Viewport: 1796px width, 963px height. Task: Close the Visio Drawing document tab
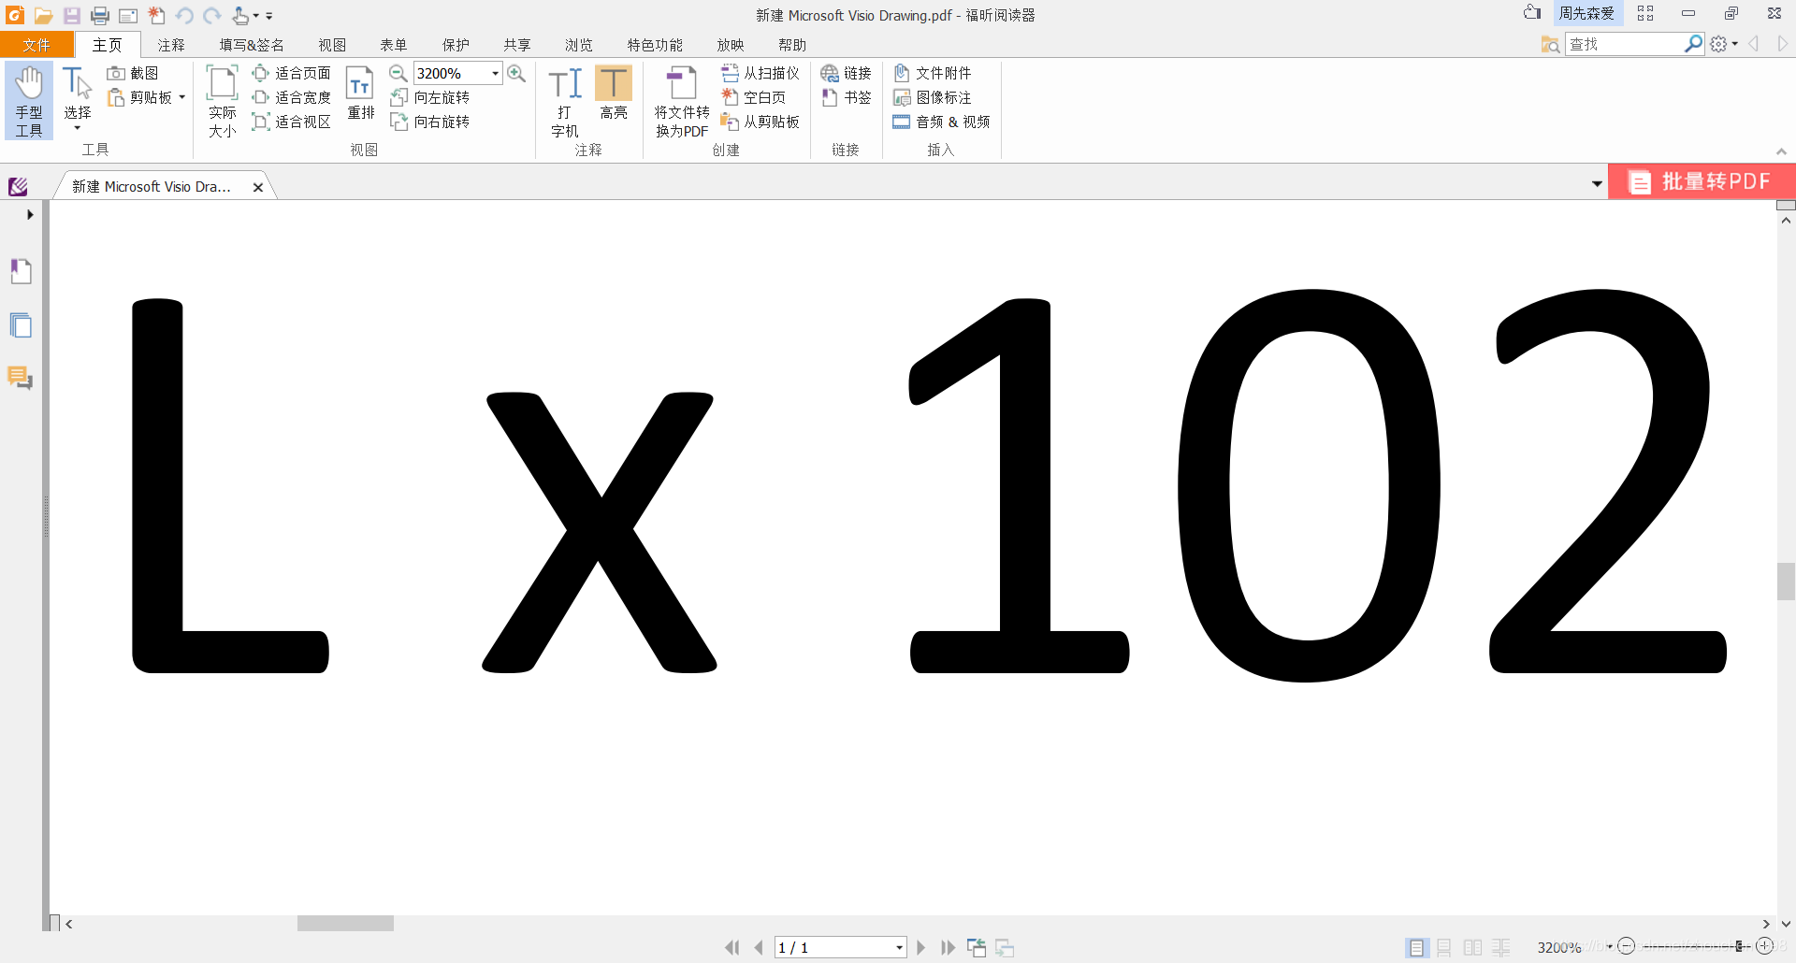[x=258, y=187]
